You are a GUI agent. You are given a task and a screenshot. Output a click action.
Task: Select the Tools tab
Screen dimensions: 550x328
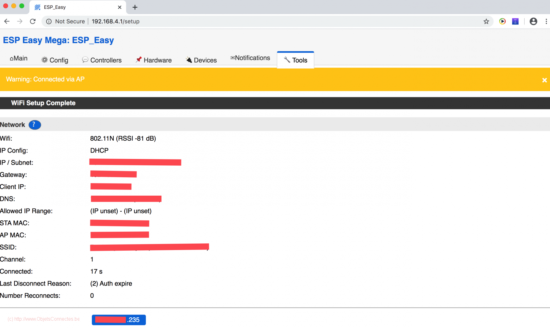click(295, 60)
